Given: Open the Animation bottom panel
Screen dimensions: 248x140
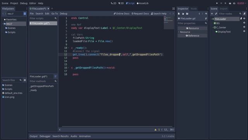Looking at the screenshot, I should [85, 136].
